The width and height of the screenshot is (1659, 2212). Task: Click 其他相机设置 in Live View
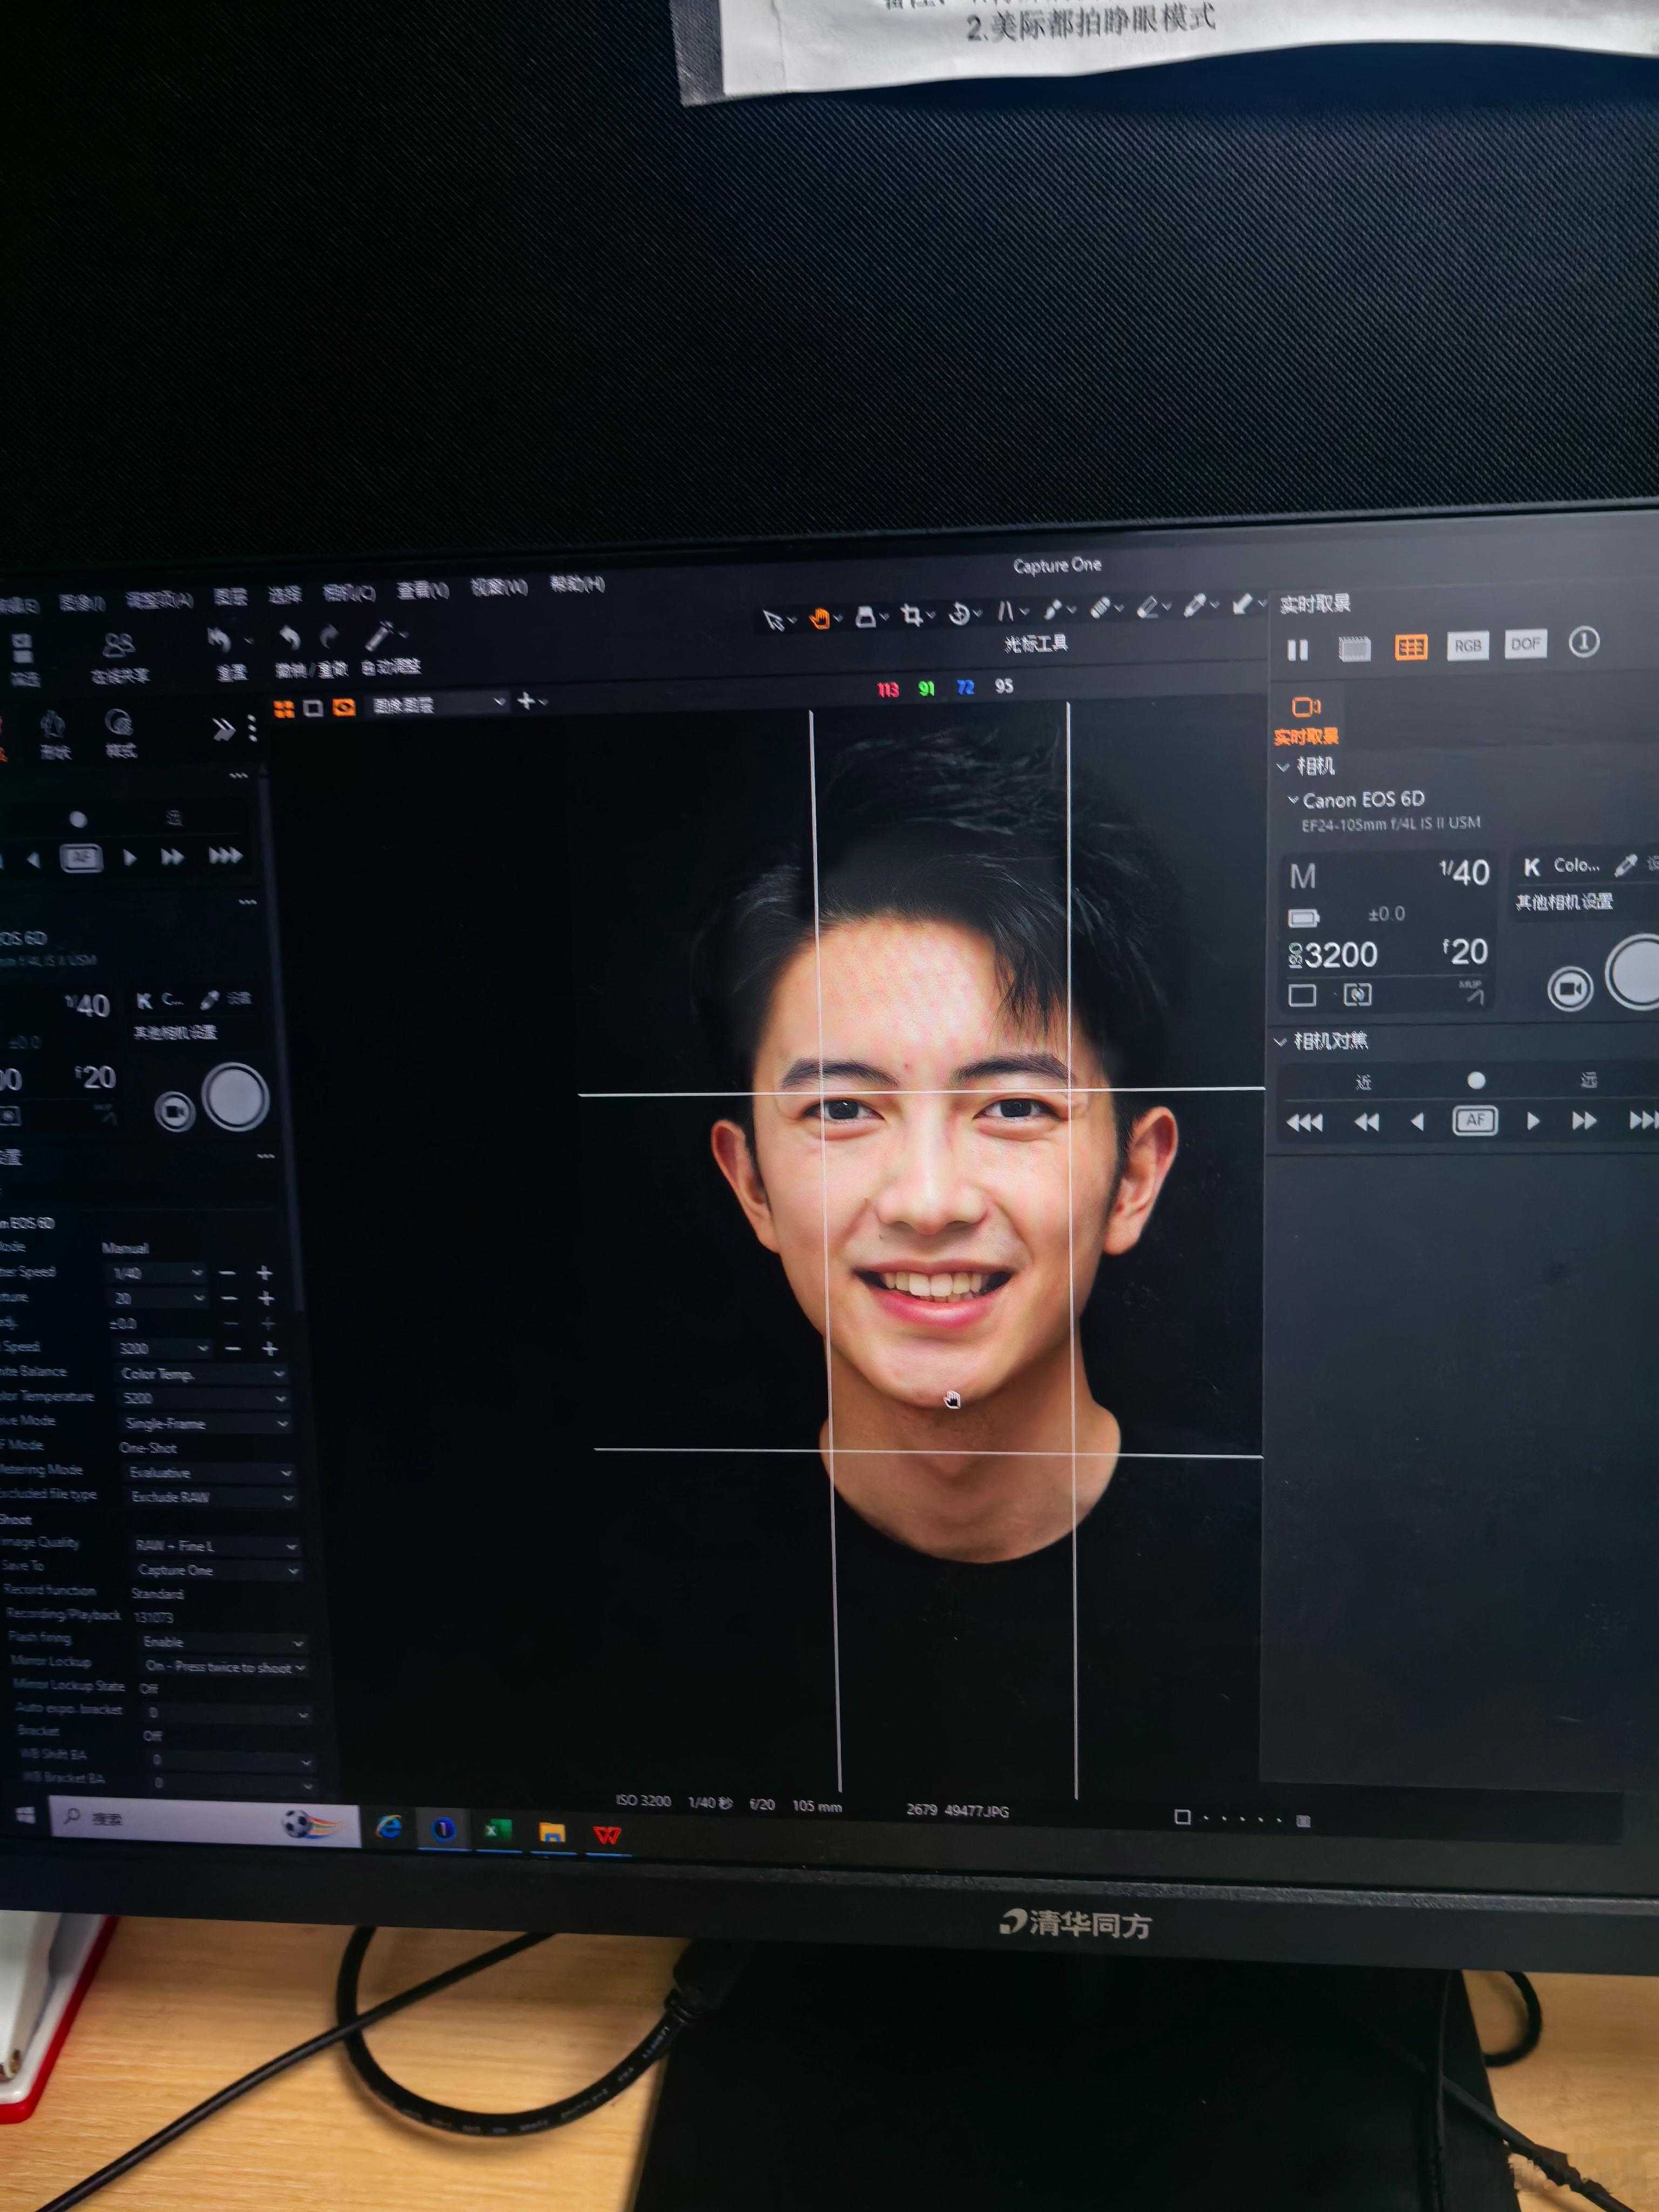[1563, 902]
